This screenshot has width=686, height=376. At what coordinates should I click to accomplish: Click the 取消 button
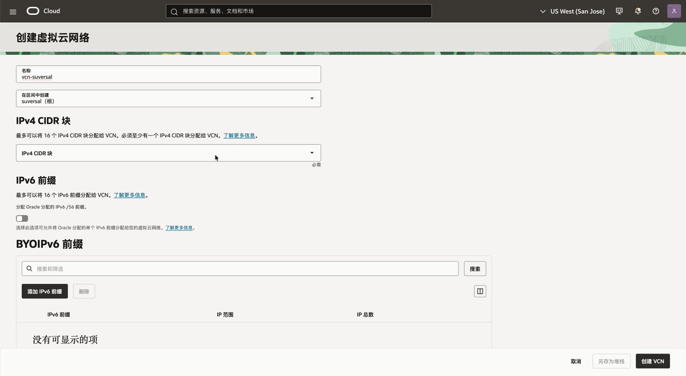click(576, 361)
